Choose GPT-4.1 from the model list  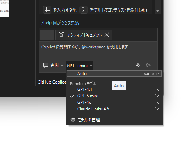tap(114, 89)
